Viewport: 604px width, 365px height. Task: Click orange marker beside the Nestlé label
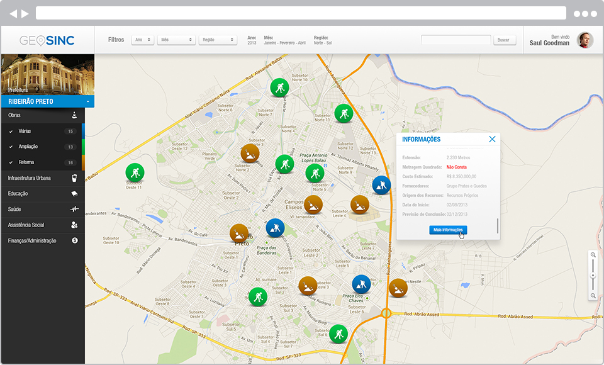[x=398, y=288]
